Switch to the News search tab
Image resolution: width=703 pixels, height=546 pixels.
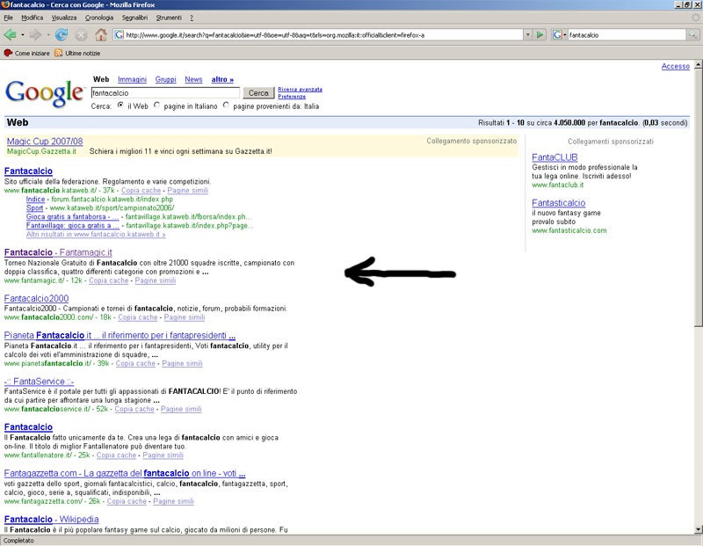point(193,79)
